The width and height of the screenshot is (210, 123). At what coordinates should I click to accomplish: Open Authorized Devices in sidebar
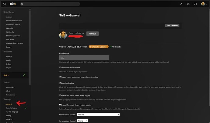13,24
